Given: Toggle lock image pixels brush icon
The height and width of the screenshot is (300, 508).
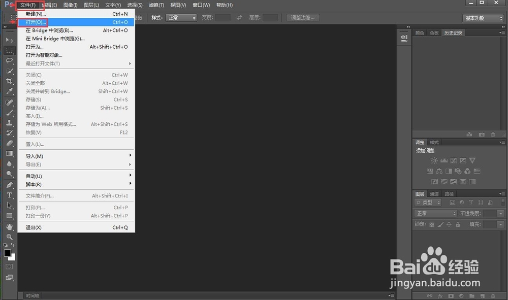Looking at the screenshot, I should pyautogui.click(x=440, y=224).
